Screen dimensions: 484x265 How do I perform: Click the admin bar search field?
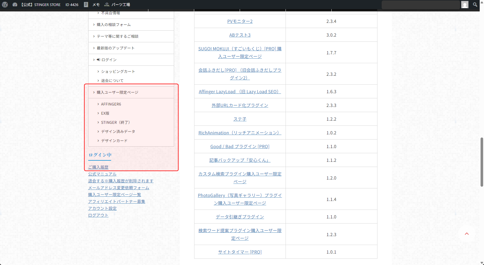(x=421, y=5)
